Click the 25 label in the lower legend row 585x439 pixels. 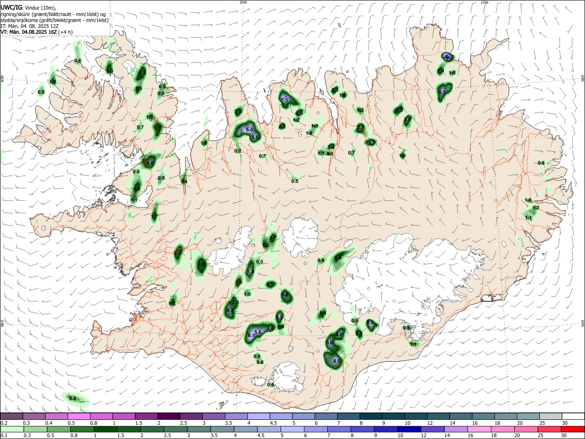coord(542,436)
